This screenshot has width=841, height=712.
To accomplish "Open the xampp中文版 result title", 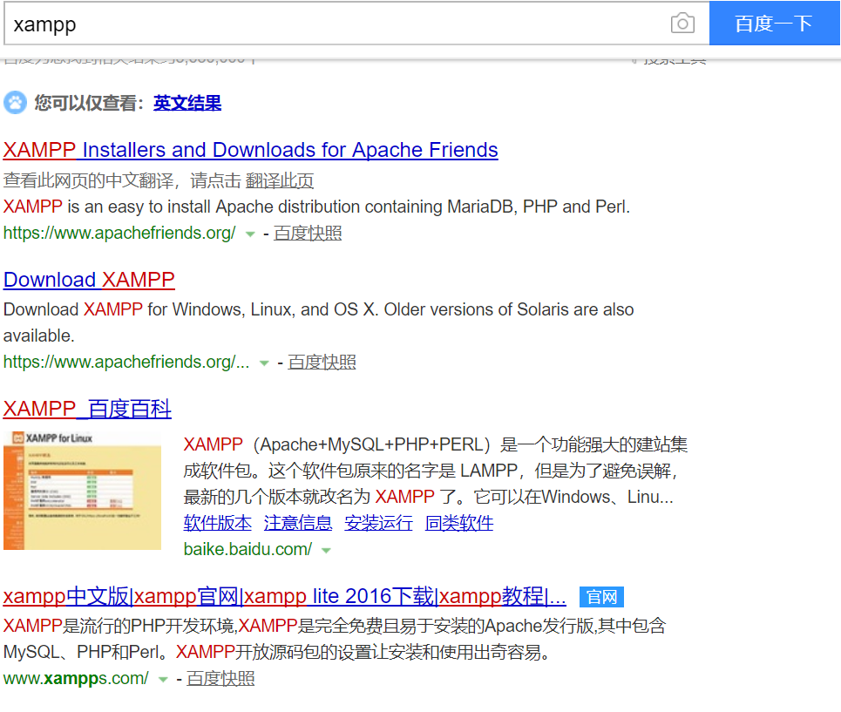I will point(284,597).
